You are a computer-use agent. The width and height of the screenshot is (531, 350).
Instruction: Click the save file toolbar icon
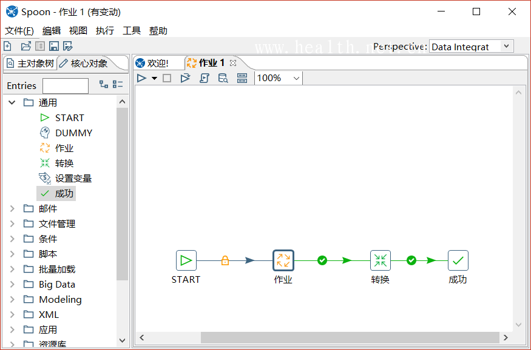point(54,46)
